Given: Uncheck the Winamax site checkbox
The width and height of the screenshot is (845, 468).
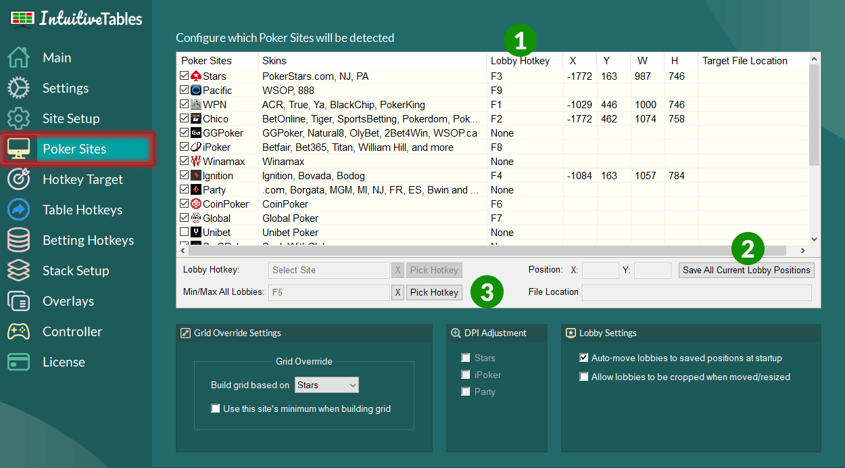Looking at the screenshot, I should click(185, 162).
